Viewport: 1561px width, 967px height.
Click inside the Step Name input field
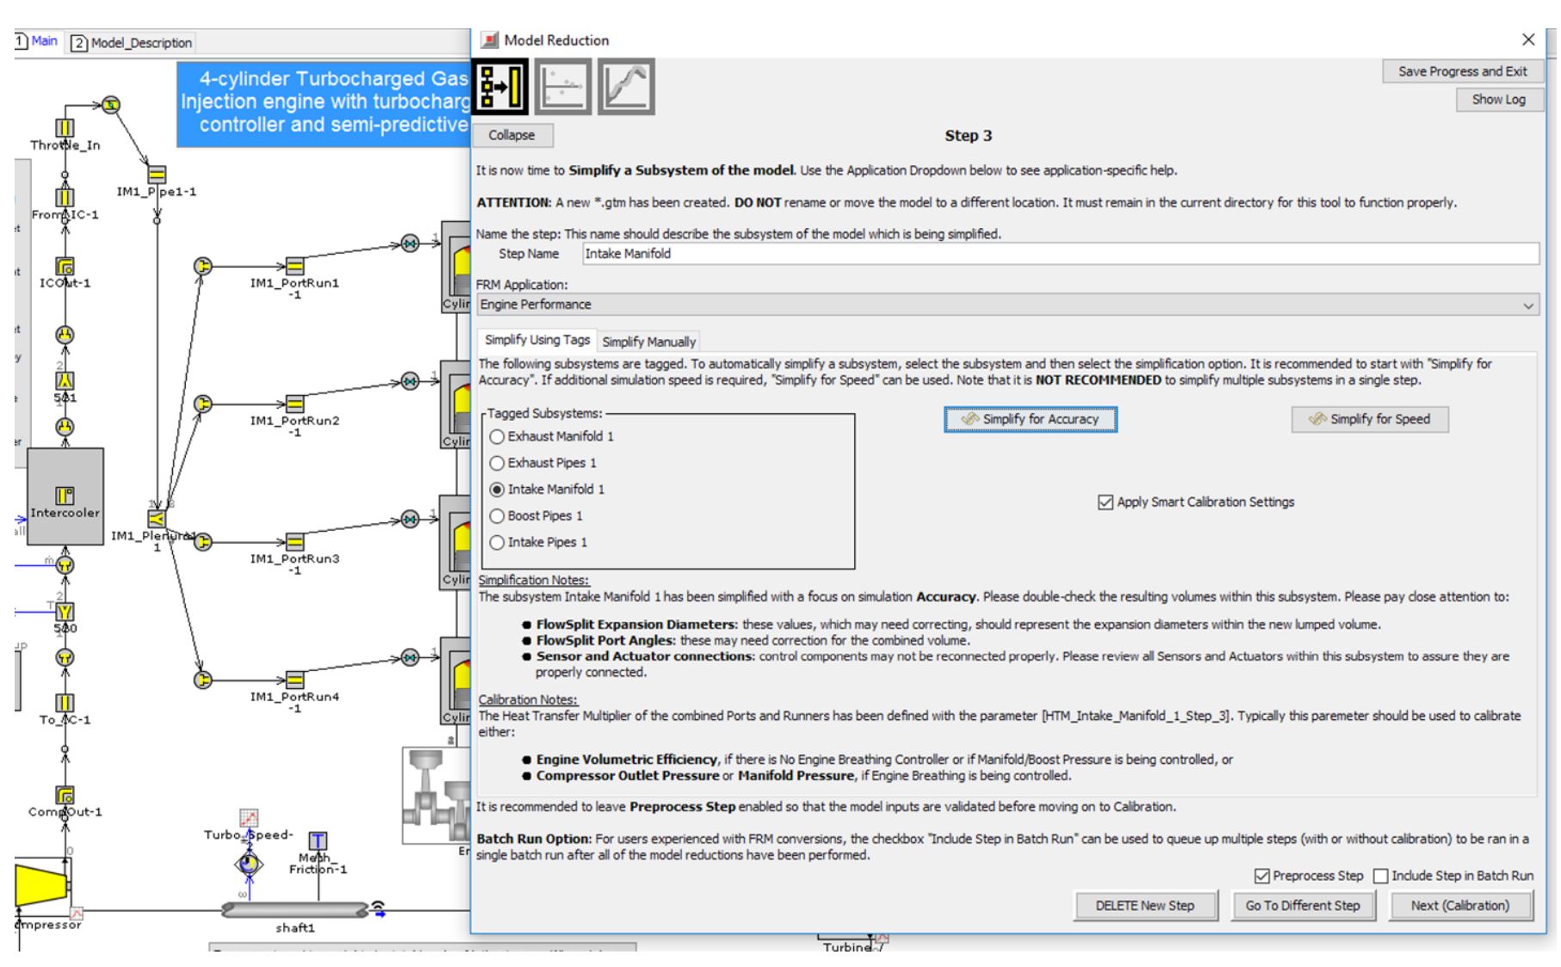click(x=861, y=254)
